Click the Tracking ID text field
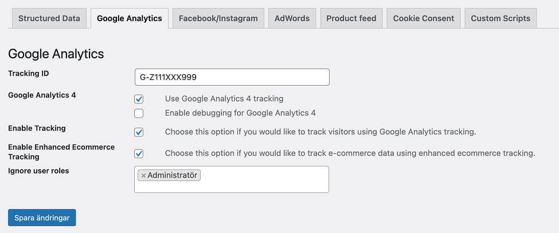 coord(232,77)
